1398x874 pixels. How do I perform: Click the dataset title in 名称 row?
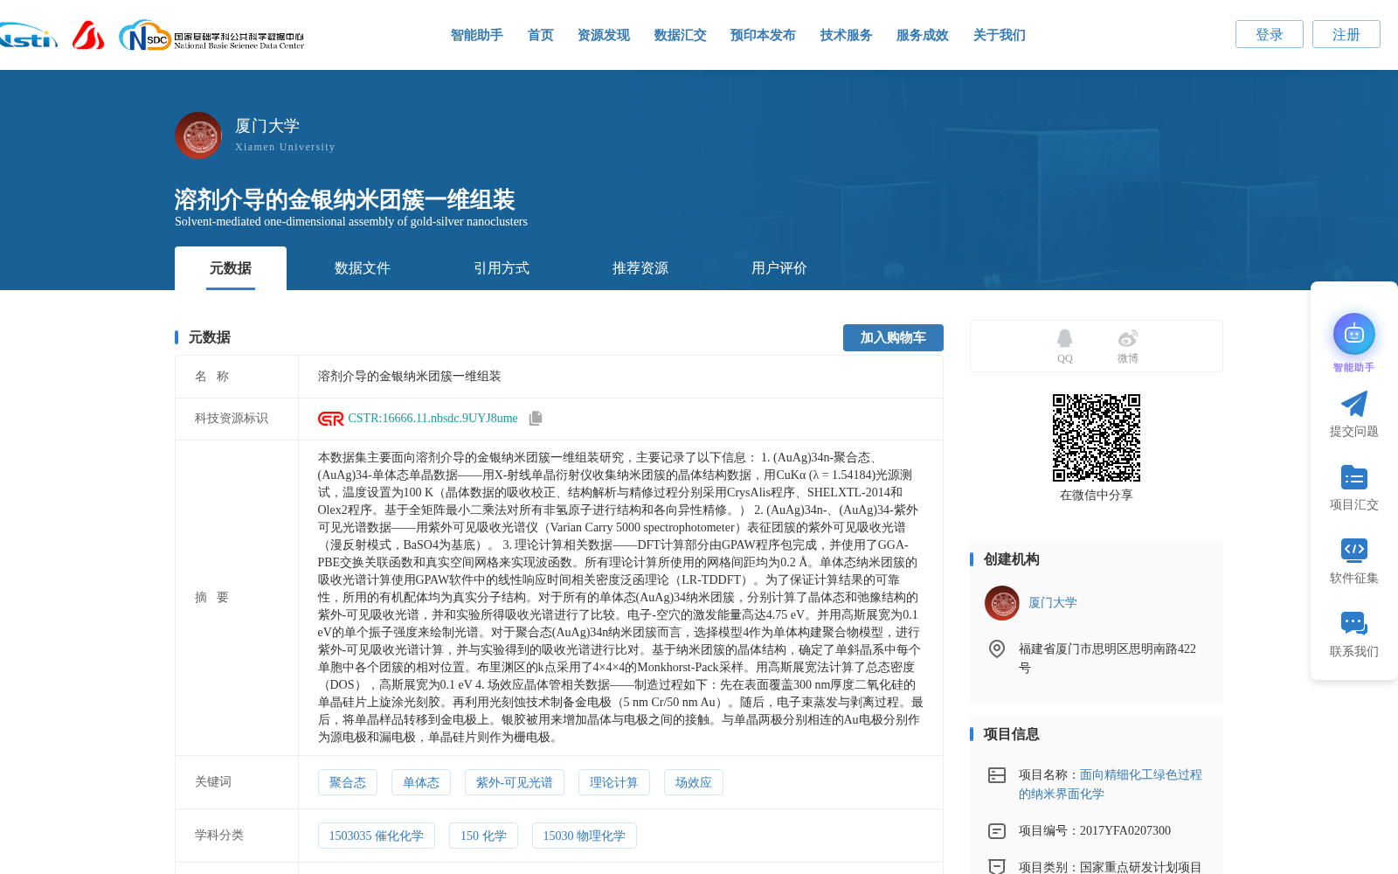click(410, 377)
